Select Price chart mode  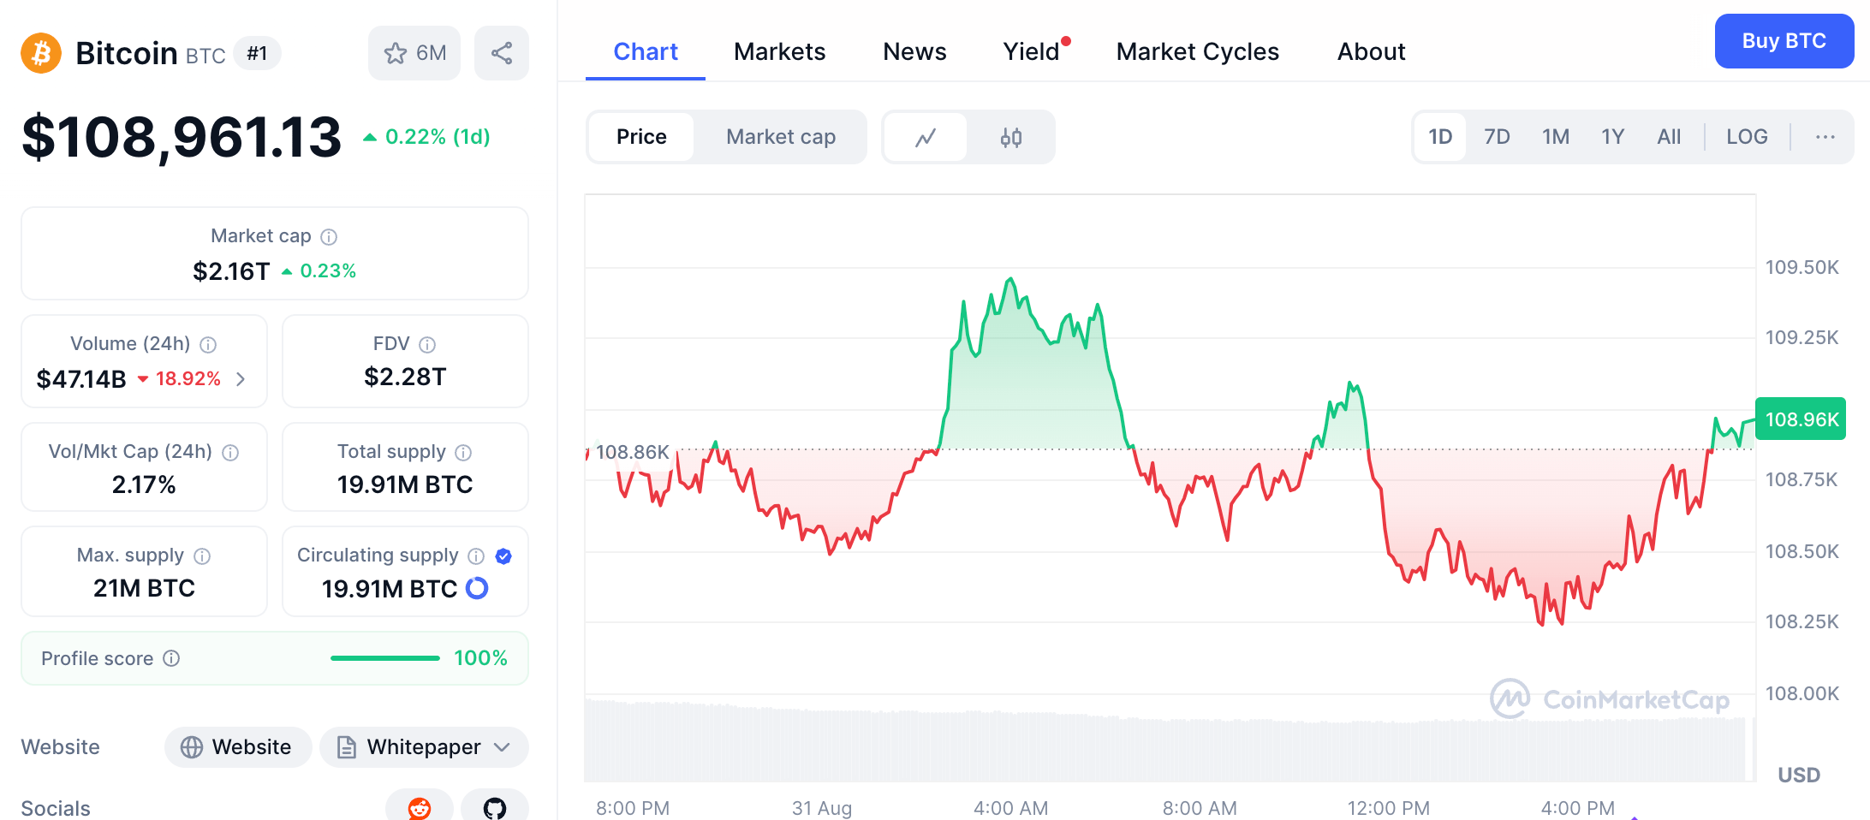click(x=641, y=137)
